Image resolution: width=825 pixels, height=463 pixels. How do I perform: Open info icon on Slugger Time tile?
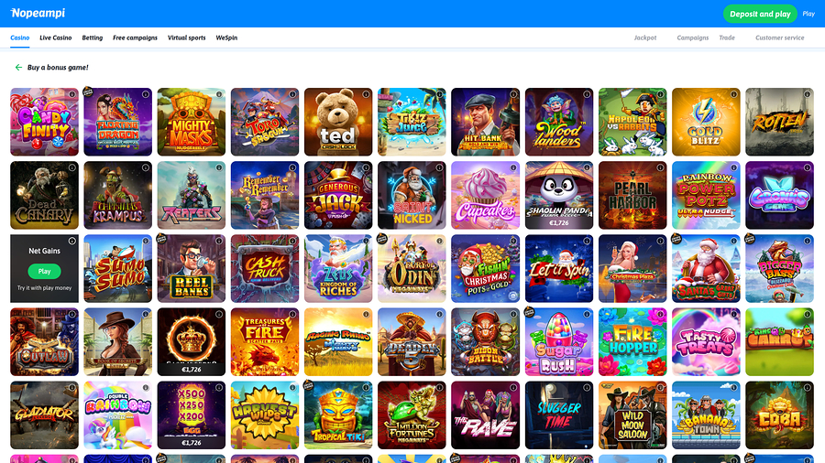tap(587, 388)
